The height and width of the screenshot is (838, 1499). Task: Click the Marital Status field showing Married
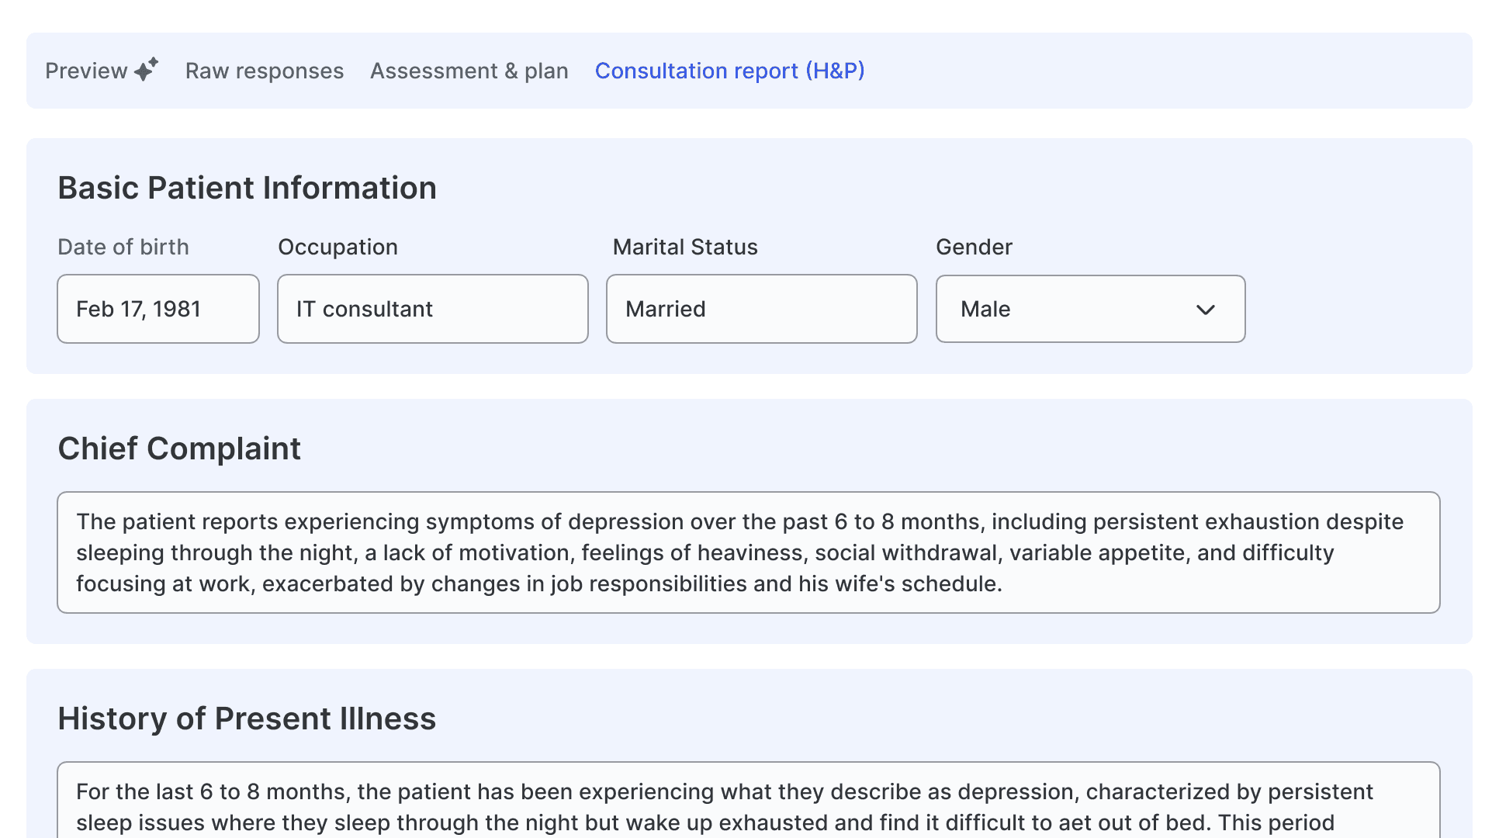(761, 309)
